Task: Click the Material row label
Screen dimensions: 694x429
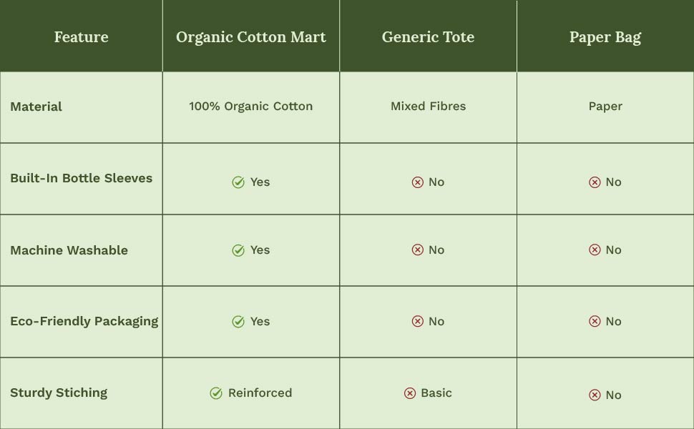Action: (36, 107)
